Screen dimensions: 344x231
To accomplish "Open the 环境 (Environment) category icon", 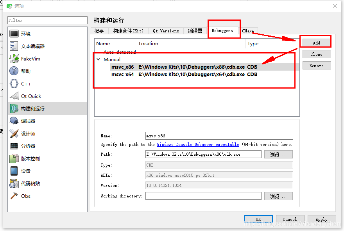I will (14, 34).
